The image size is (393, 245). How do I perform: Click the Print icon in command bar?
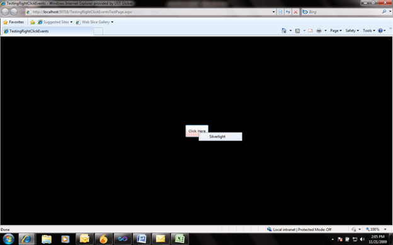(319, 31)
